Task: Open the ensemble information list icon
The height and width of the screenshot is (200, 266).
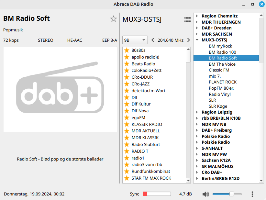Action: tap(187, 19)
